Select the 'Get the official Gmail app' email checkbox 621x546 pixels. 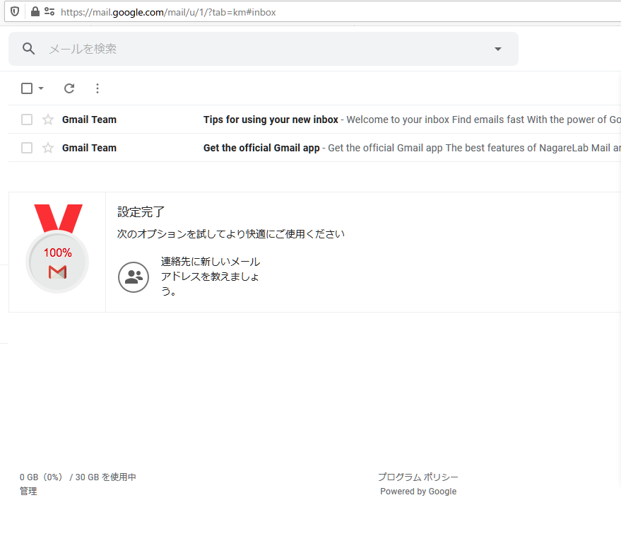[27, 148]
